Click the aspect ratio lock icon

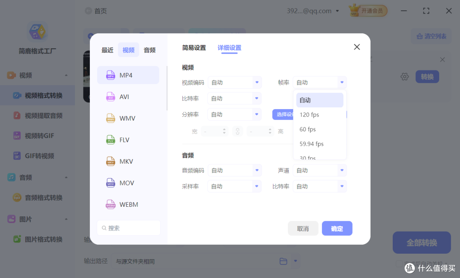pyautogui.click(x=238, y=131)
